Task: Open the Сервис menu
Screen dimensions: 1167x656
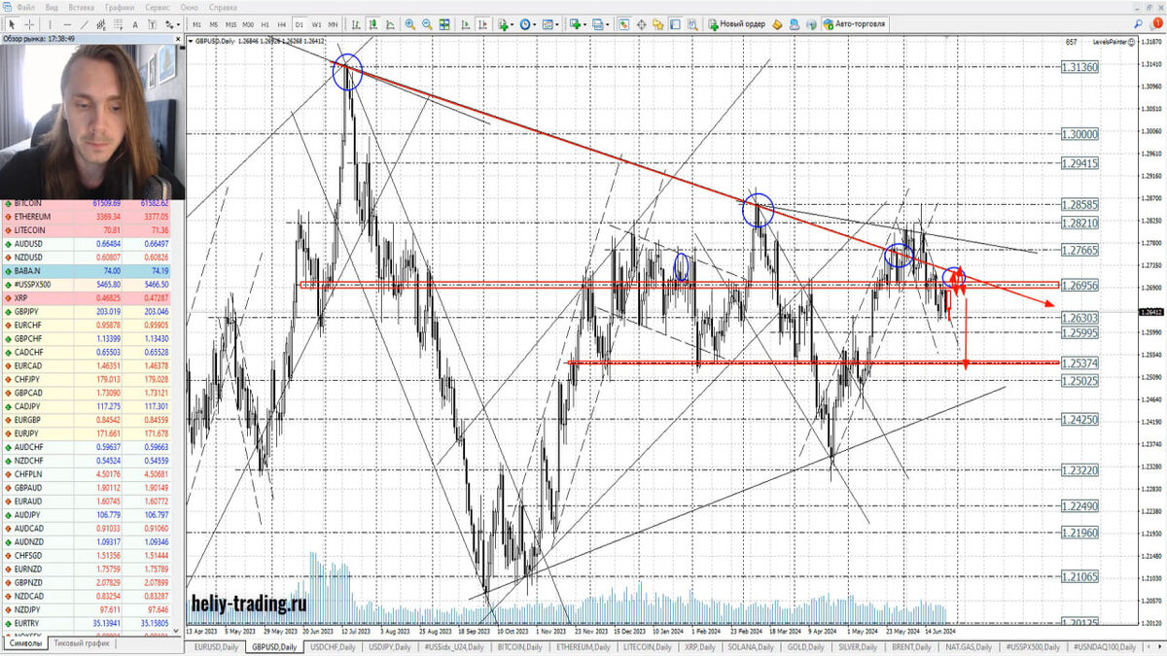Action: pos(158,7)
